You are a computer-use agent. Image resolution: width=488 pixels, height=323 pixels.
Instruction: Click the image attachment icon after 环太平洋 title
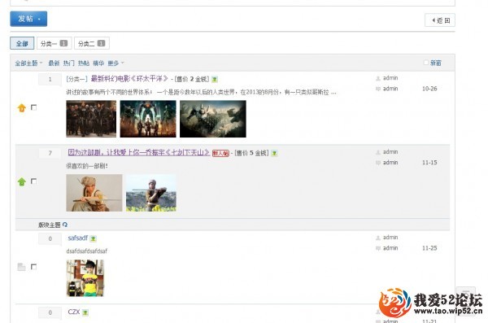pyautogui.click(x=215, y=80)
